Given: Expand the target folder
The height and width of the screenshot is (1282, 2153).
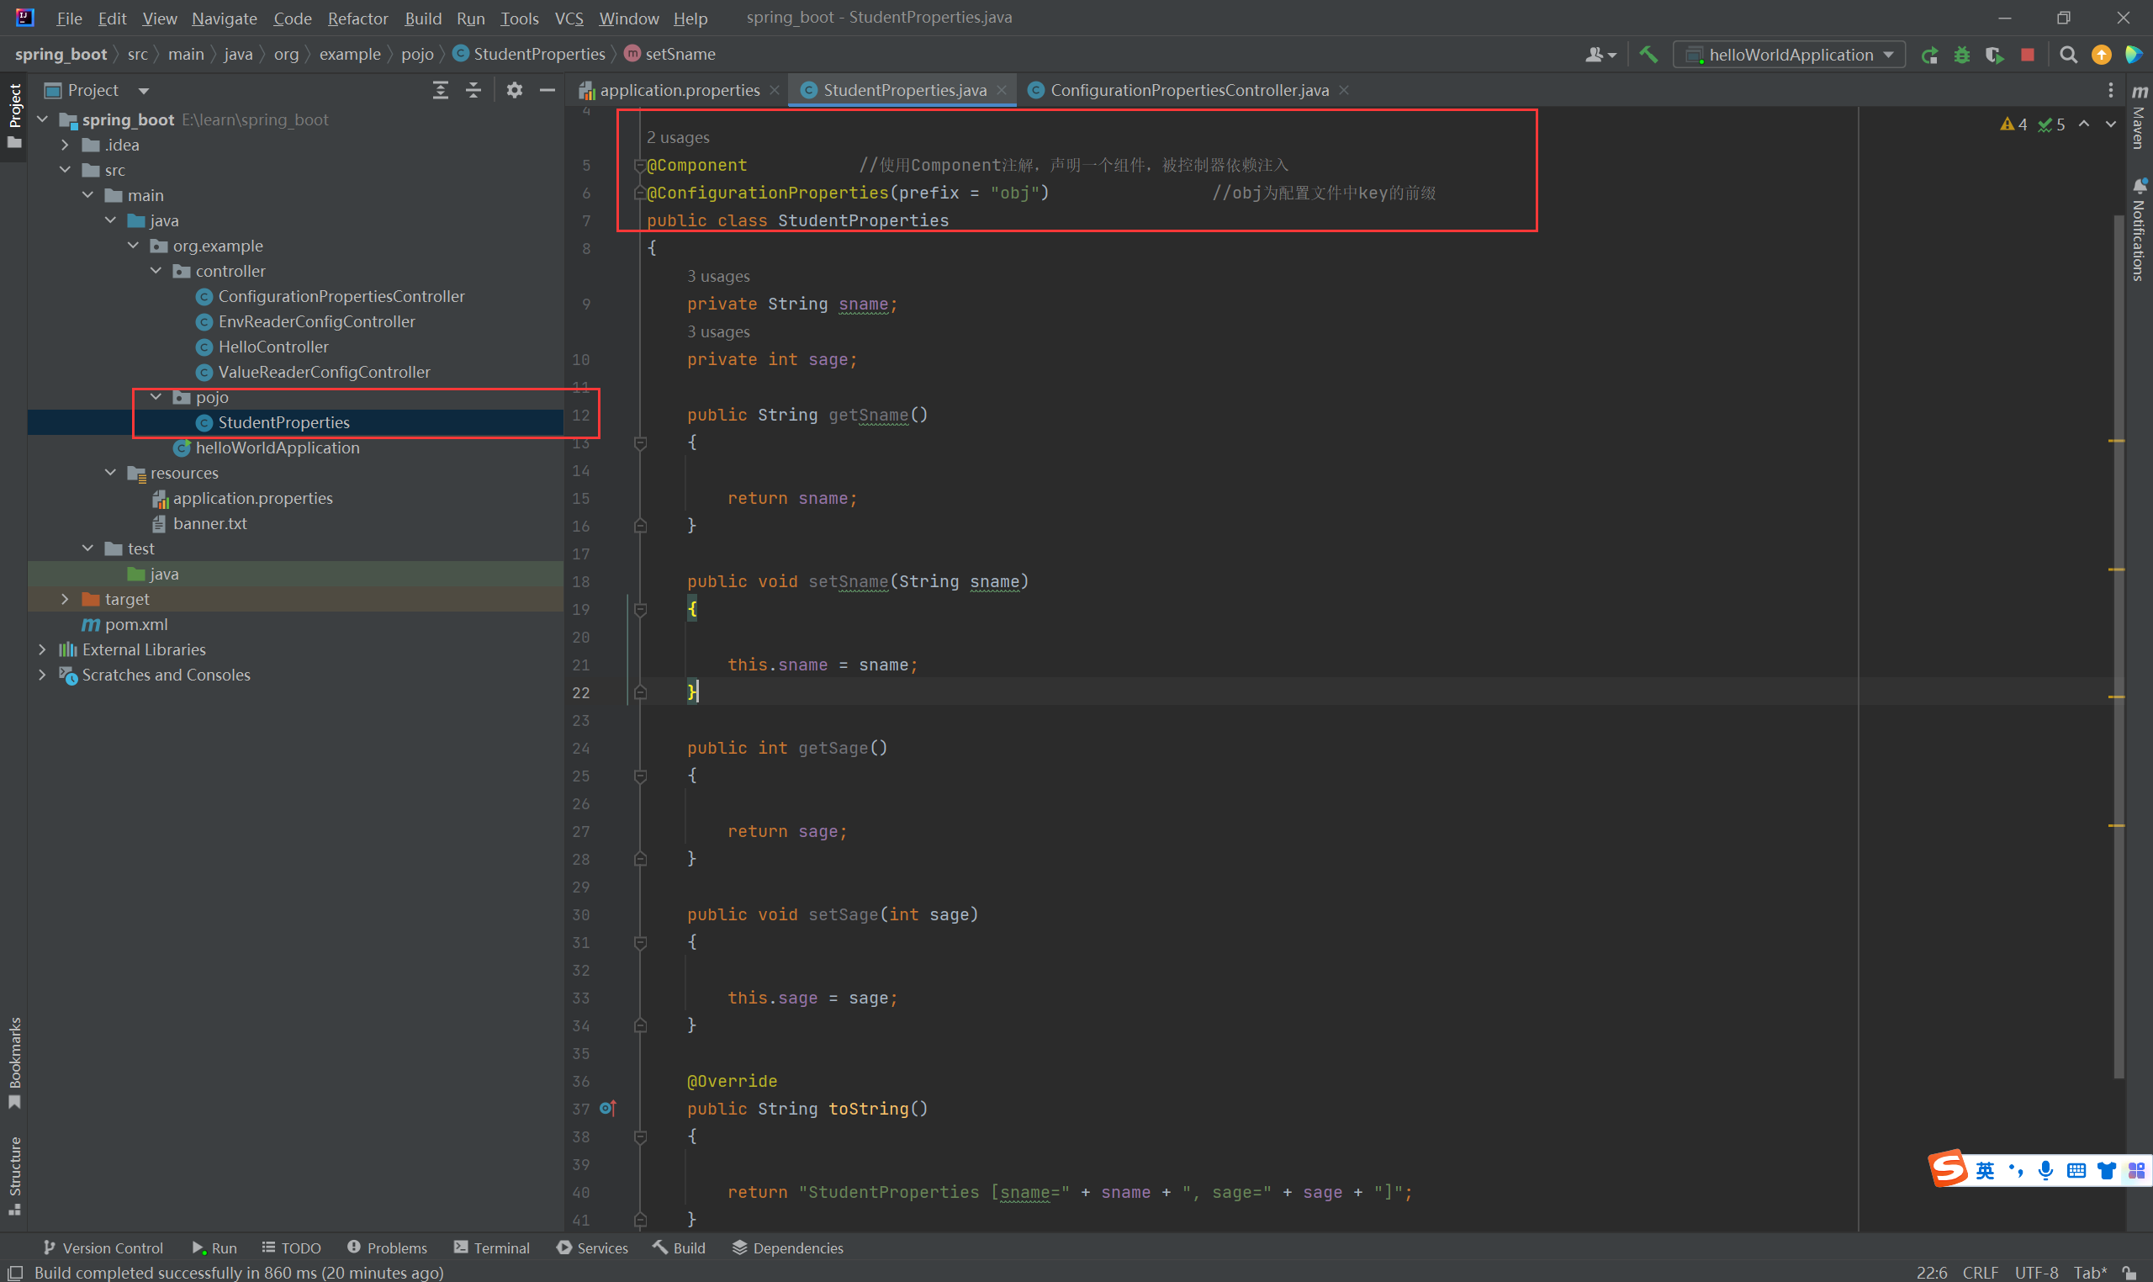Looking at the screenshot, I should [x=65, y=599].
